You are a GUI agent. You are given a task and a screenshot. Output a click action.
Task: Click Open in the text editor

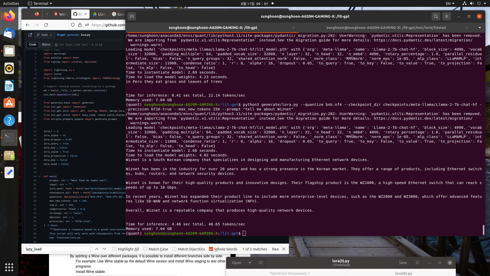tap(237, 263)
